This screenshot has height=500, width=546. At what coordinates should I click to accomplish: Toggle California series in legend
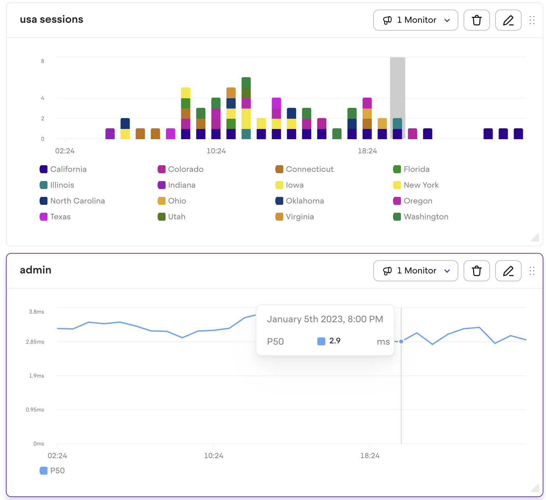point(68,169)
